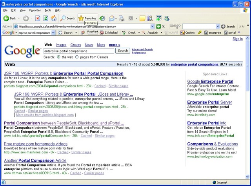Click the 33 blocked popup blocker icon
The image size is (251, 186).
tap(109, 33)
